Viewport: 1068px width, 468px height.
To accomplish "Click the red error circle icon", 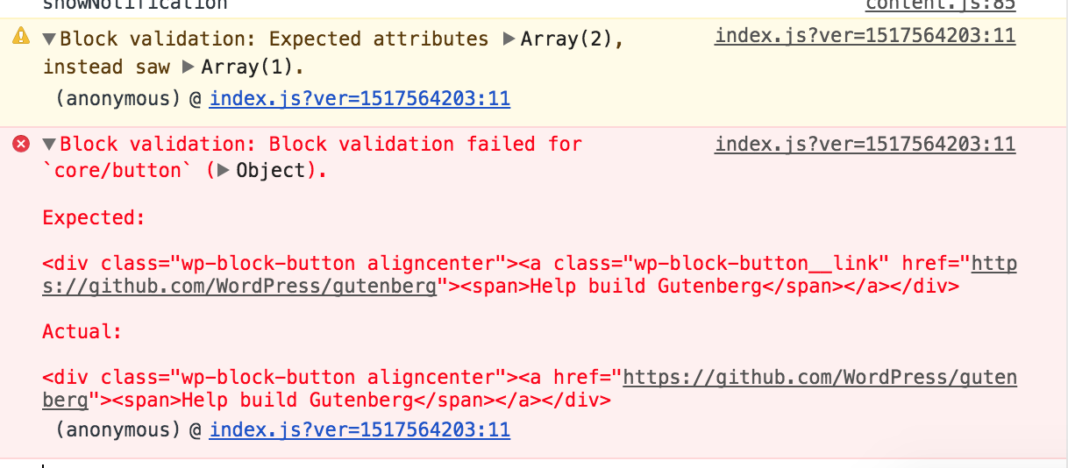I will (x=20, y=144).
